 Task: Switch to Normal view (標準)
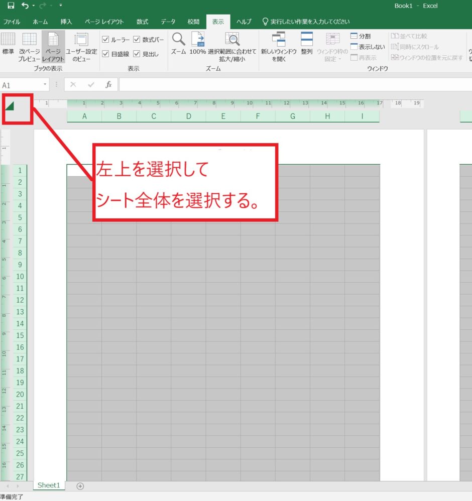click(9, 44)
